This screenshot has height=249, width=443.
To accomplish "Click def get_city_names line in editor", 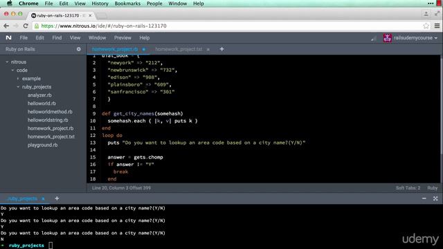I will pyautogui.click(x=143, y=113).
